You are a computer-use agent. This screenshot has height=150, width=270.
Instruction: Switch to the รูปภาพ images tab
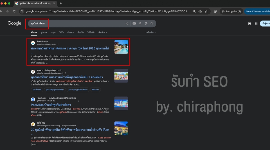pos(44,32)
